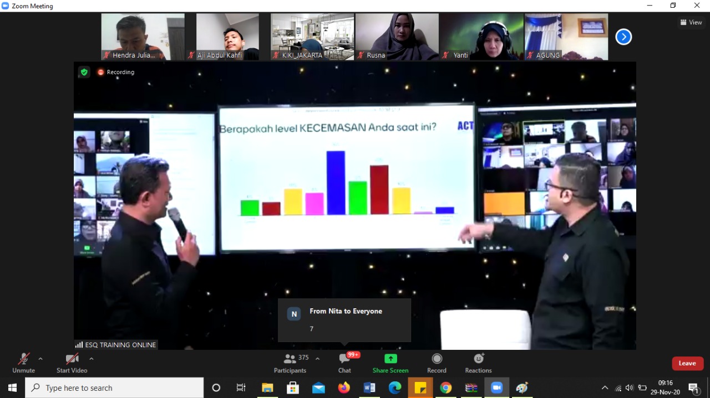
Task: Select Yanti's video thumbnail
Action: point(481,37)
